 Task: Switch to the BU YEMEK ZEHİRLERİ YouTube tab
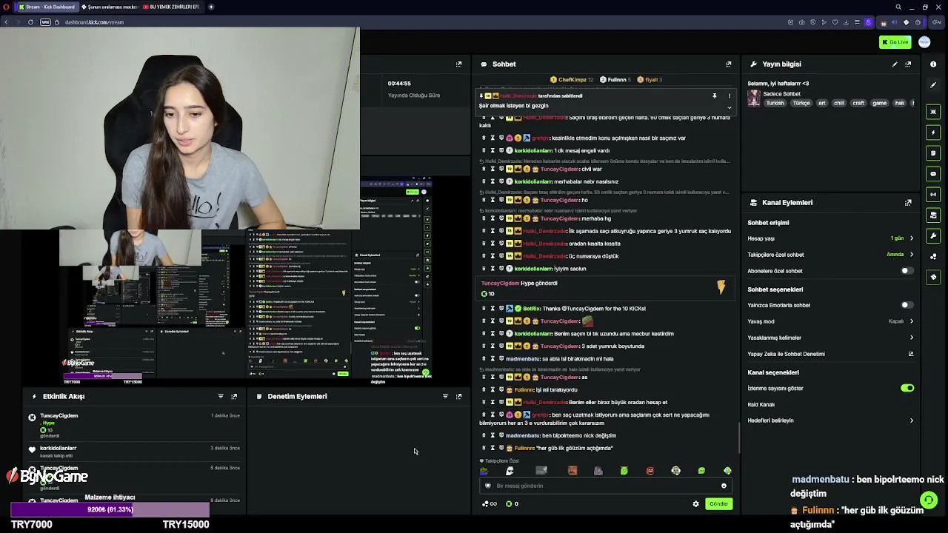(x=173, y=7)
